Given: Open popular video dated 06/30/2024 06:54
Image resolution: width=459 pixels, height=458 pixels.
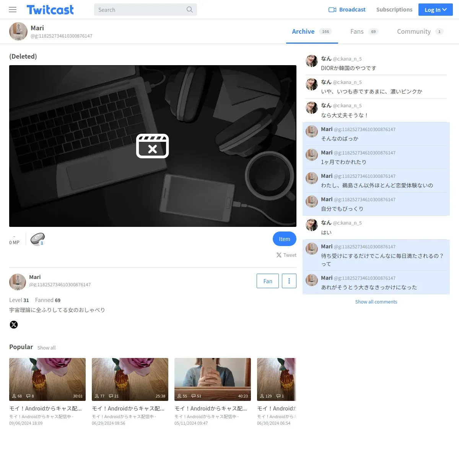Looking at the screenshot, I should pos(277,392).
